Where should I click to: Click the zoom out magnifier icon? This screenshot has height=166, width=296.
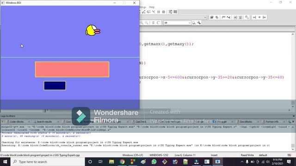(x=147, y=23)
